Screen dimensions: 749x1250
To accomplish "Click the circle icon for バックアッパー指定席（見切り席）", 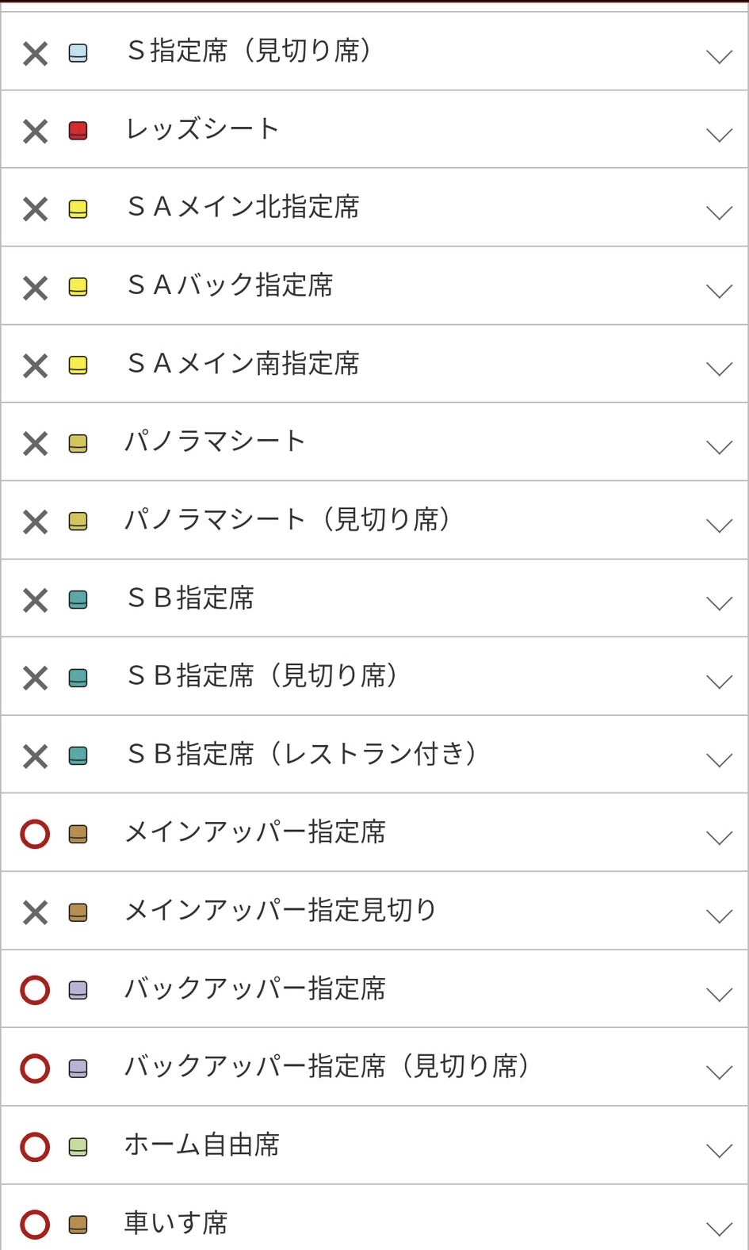I will (35, 1068).
